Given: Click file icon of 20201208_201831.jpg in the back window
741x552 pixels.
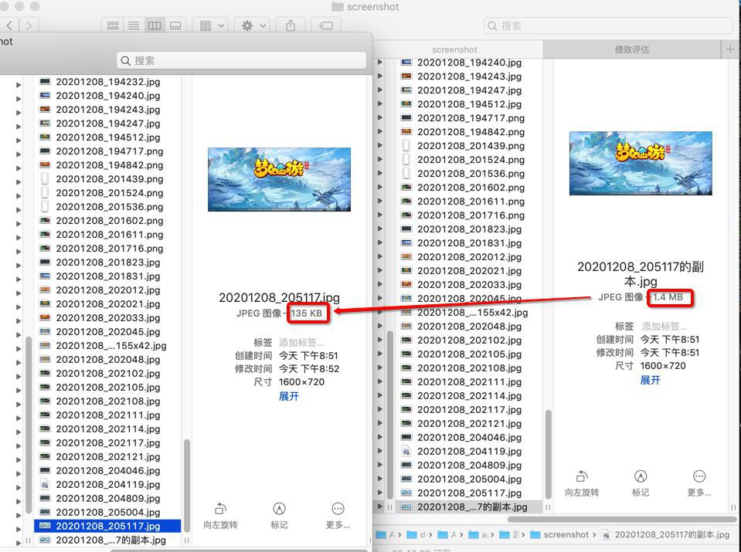Looking at the screenshot, I should pos(406,243).
